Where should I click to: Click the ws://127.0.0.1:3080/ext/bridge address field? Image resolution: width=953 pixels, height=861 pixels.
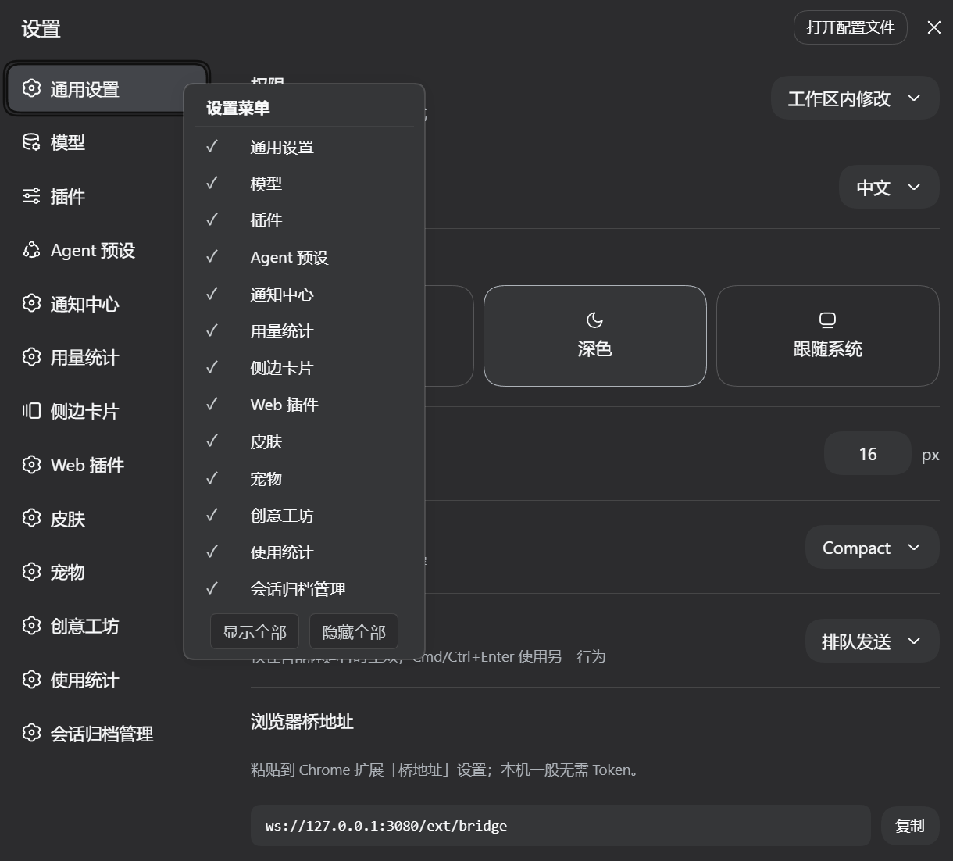click(x=561, y=825)
